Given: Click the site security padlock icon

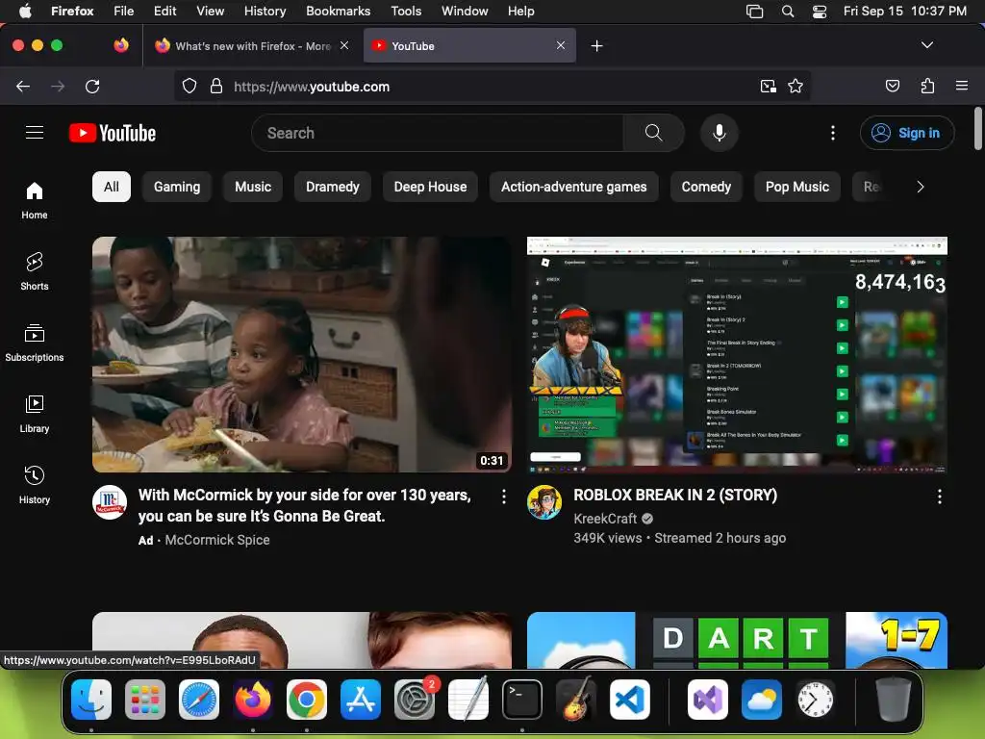Looking at the screenshot, I should 216,86.
